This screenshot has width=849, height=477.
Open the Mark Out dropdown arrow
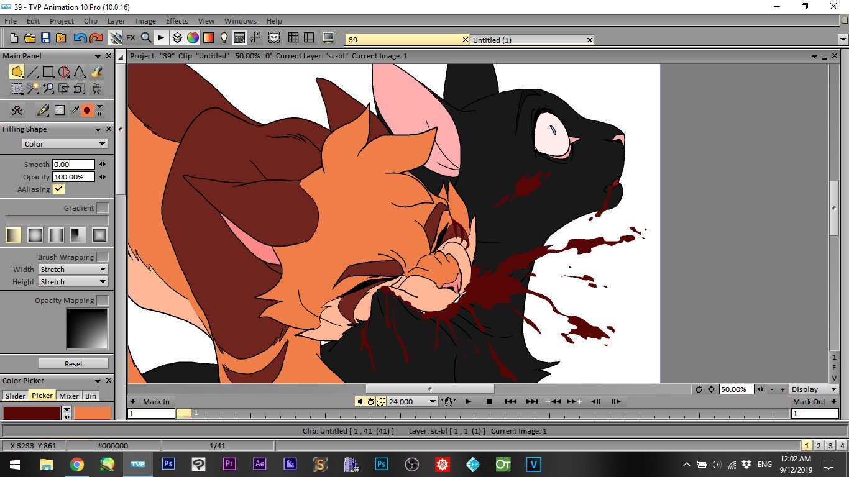click(x=833, y=401)
